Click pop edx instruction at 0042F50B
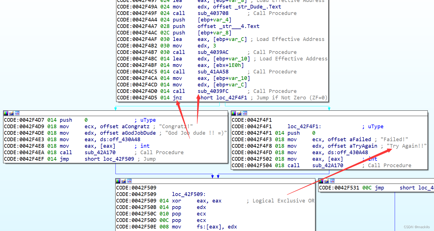 (x=189, y=207)
